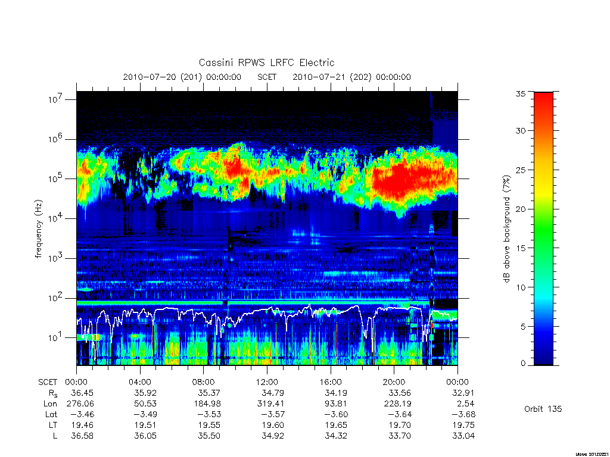Select the 12:00 SCET time tick label
Screen dimensions: 610x457
point(267,382)
